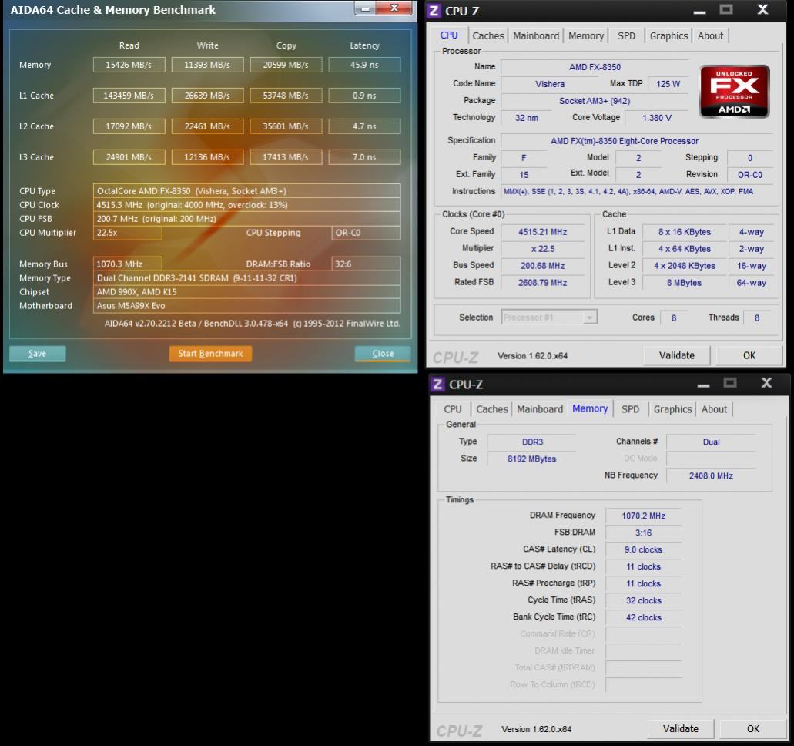Viewport: 794px width, 746px height.
Task: Show About tab in top CPU-Z window
Action: click(x=711, y=36)
